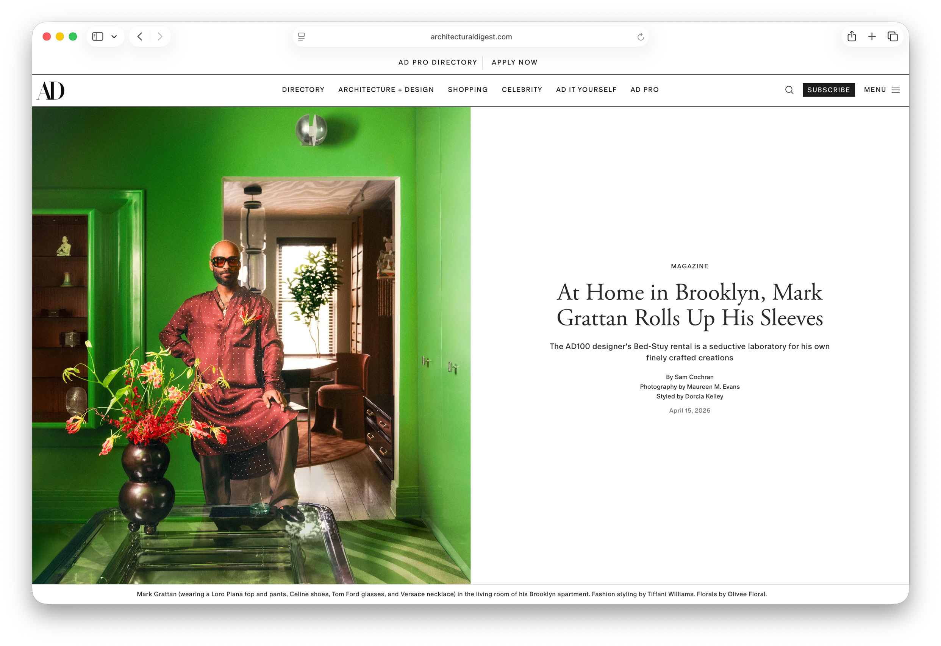Show all open tabs overview
The height and width of the screenshot is (646, 941).
tap(893, 36)
